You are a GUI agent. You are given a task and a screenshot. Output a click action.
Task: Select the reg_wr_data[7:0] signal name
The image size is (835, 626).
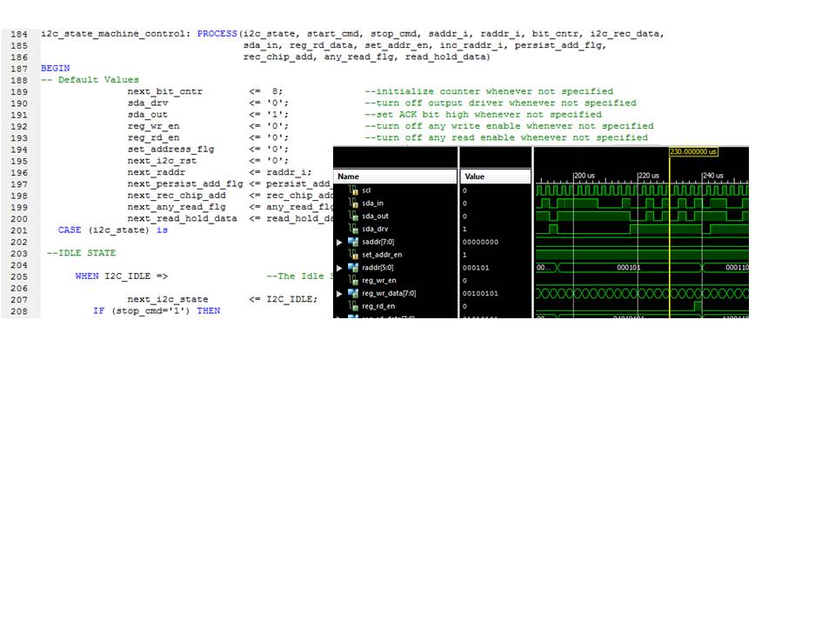(389, 293)
